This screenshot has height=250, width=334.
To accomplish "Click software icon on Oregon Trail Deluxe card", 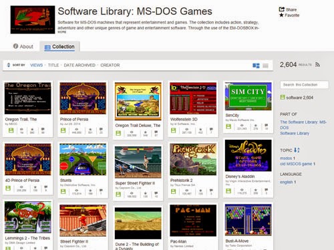I will tap(118, 133).
